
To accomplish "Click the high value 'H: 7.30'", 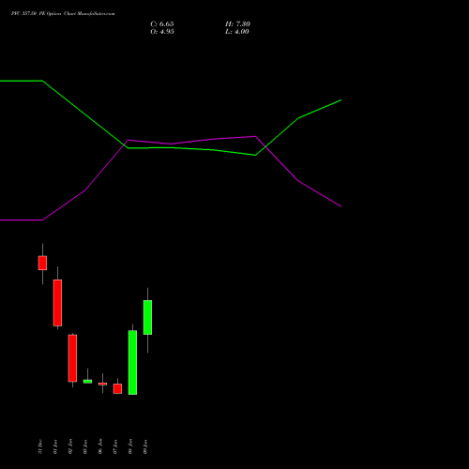I will [x=237, y=24].
